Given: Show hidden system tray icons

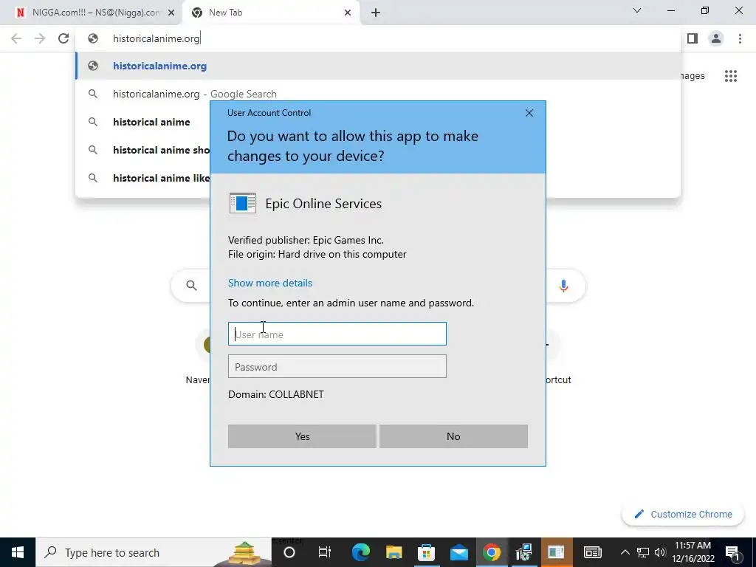Looking at the screenshot, I should [x=625, y=552].
